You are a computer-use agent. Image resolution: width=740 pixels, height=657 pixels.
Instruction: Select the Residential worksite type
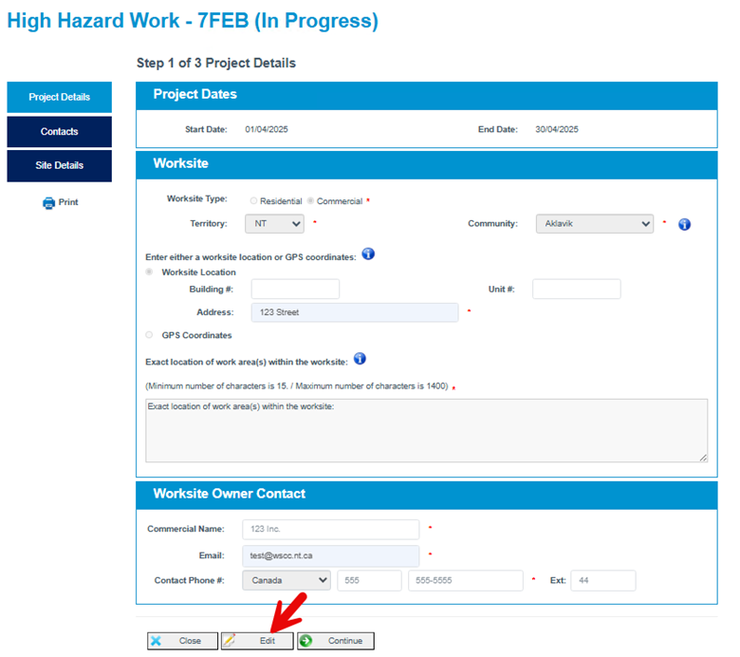coord(253,201)
